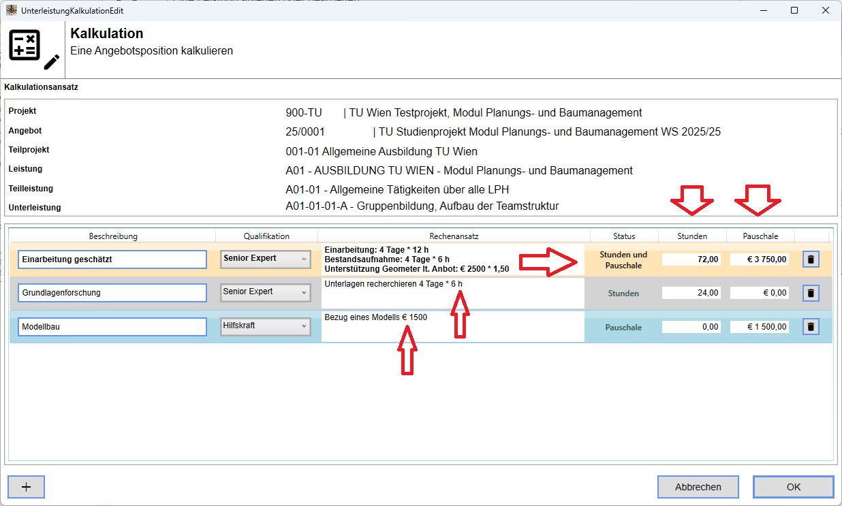This screenshot has width=842, height=506.
Task: Click the Beschreibung column header
Action: click(x=113, y=236)
